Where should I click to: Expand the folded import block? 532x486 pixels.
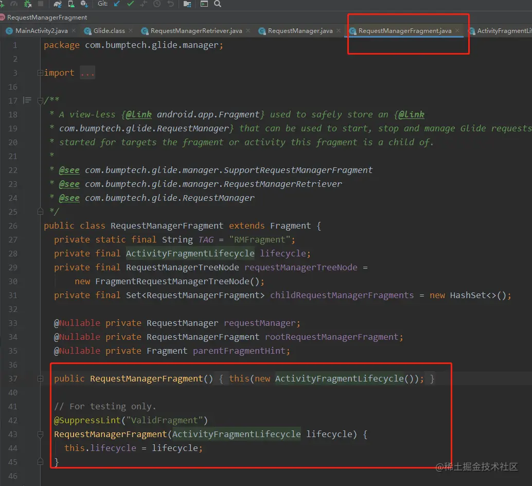(40, 73)
